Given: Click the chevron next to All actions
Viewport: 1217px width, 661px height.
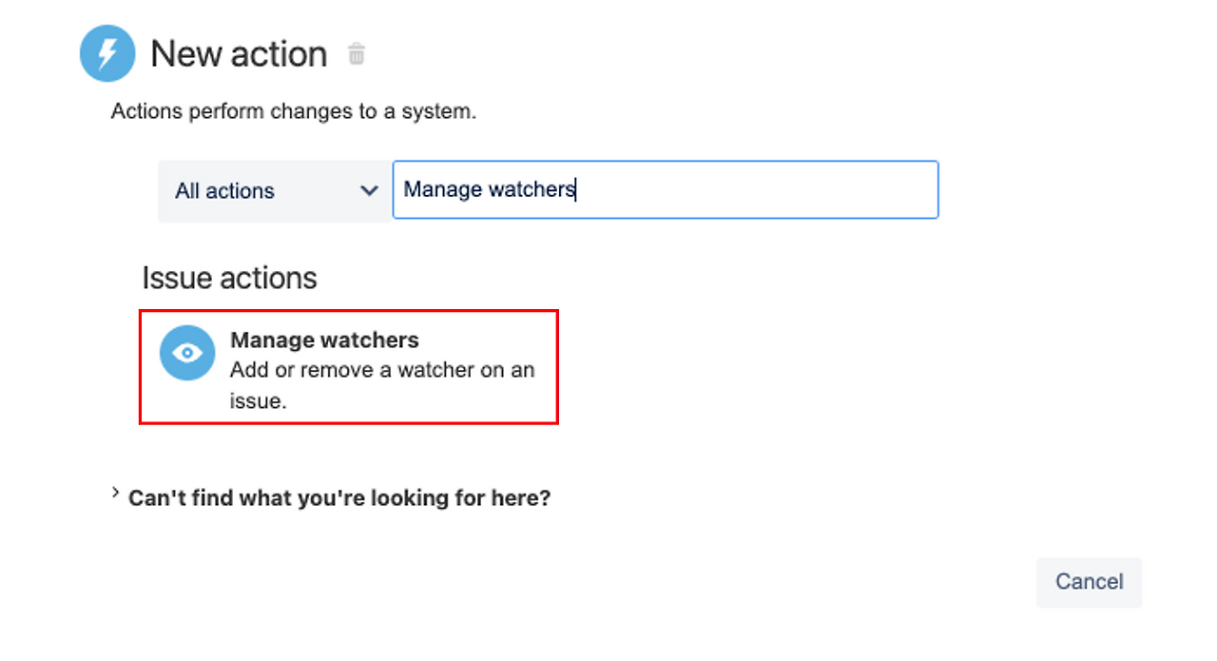Looking at the screenshot, I should coord(370,190).
